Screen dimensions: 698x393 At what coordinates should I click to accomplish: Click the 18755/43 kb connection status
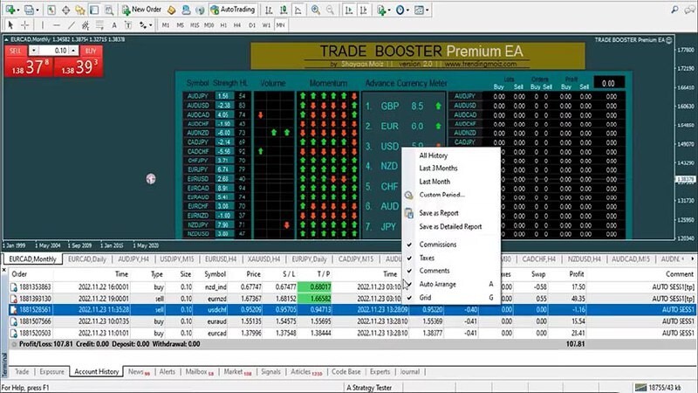coord(660,387)
